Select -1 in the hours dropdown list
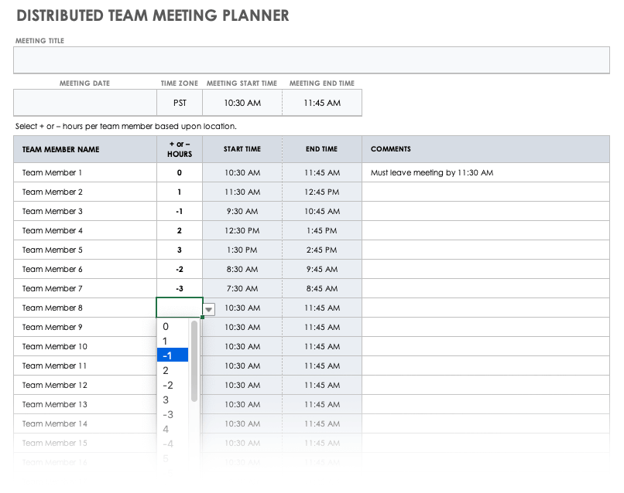 tap(172, 355)
